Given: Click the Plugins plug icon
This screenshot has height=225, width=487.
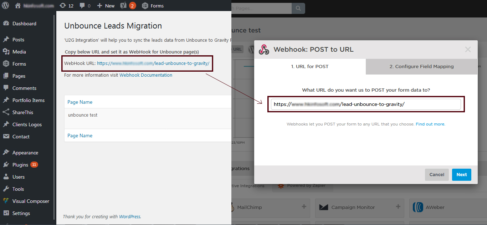Looking at the screenshot, I should click(x=6, y=165).
